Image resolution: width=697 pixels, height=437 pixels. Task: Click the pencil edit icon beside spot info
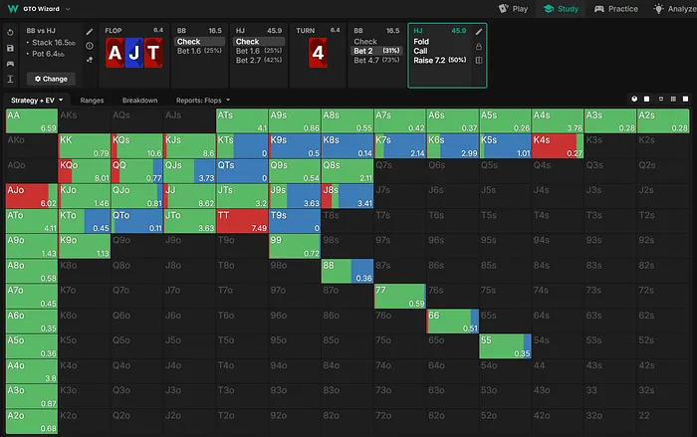pos(90,32)
